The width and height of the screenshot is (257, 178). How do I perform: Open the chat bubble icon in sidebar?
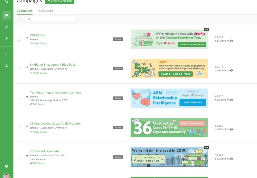pyautogui.click(x=7, y=167)
